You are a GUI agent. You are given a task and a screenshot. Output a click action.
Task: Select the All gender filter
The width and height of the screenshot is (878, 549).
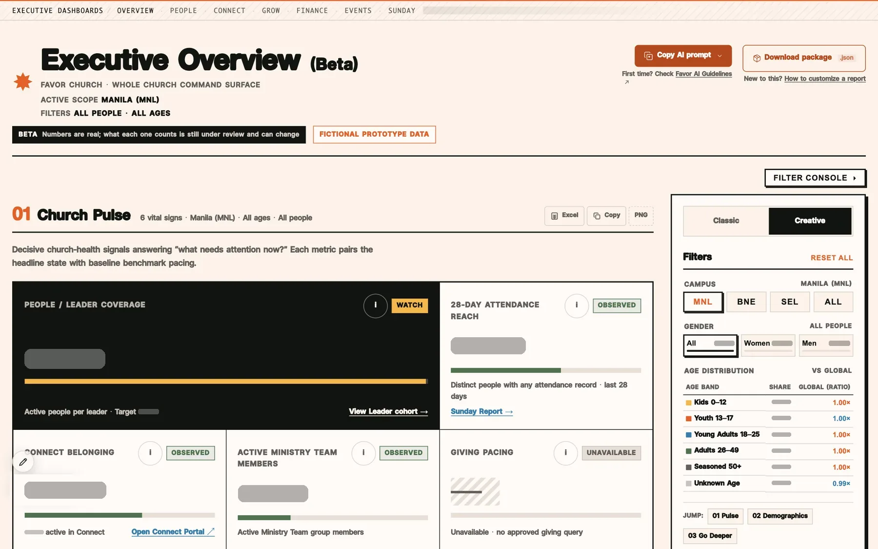pos(710,345)
